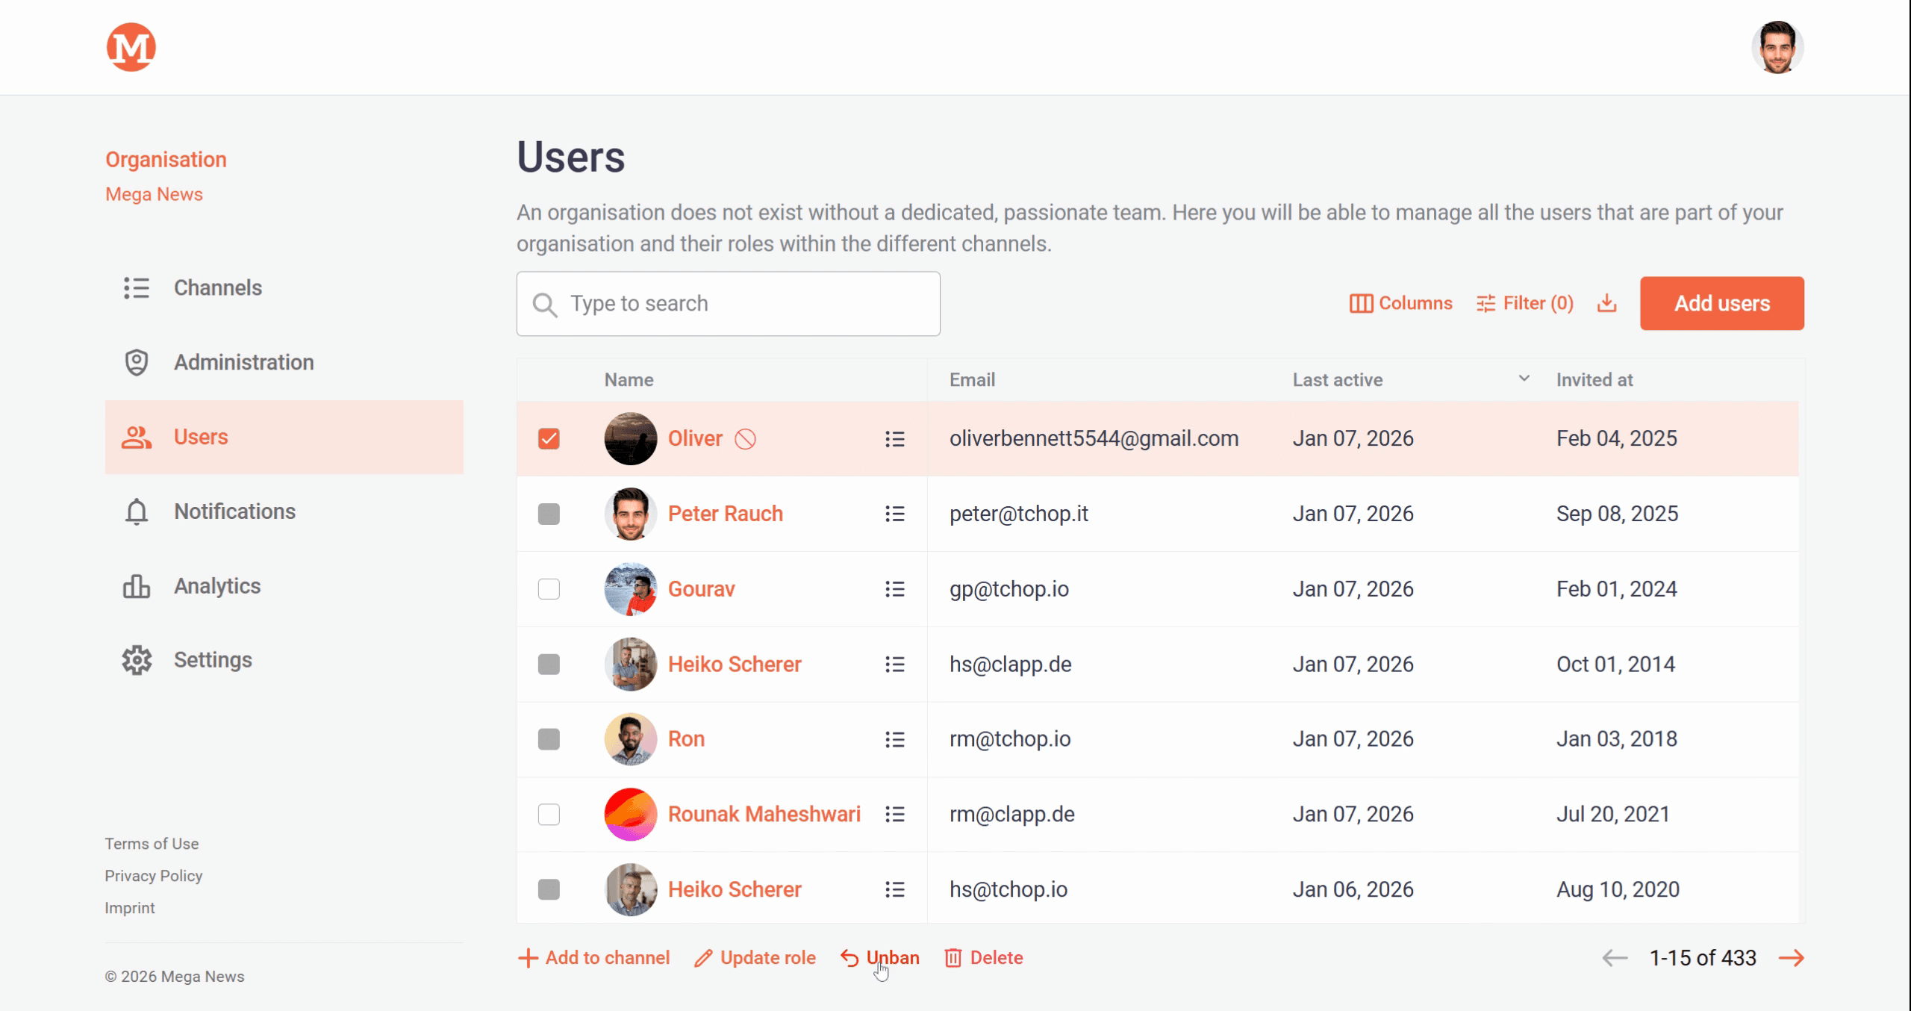The width and height of the screenshot is (1911, 1011).
Task: Tick the checkbox for Rounak Maheshwari
Action: click(x=549, y=814)
